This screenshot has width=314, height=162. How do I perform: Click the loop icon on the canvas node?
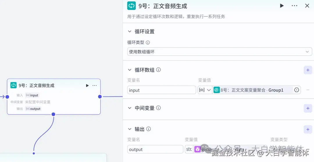point(14,85)
